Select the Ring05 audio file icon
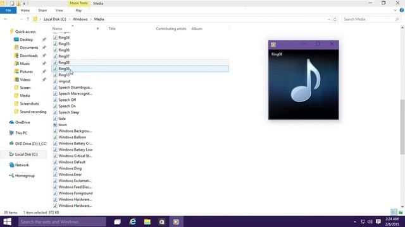405x227 pixels. [55, 44]
